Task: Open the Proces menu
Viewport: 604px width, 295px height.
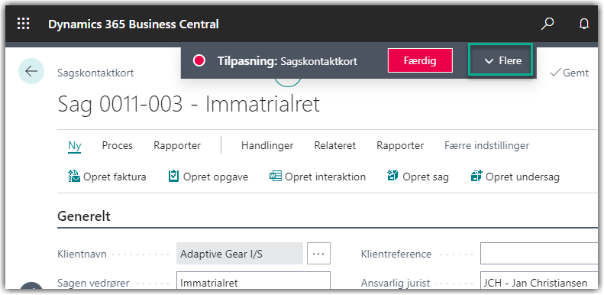Action: click(117, 145)
